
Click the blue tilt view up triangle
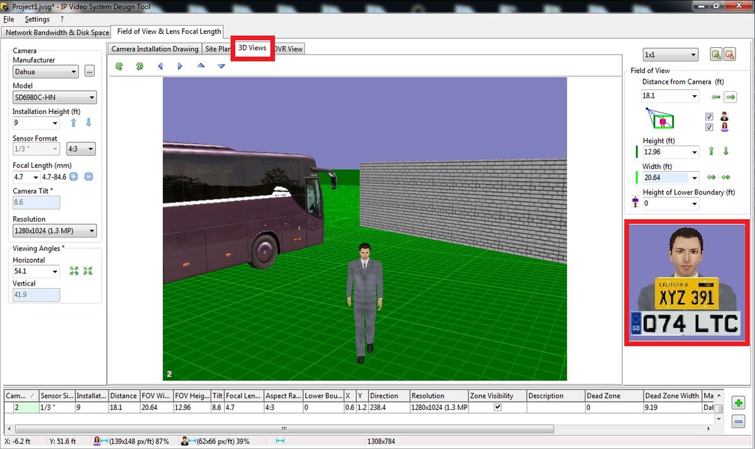tap(201, 65)
